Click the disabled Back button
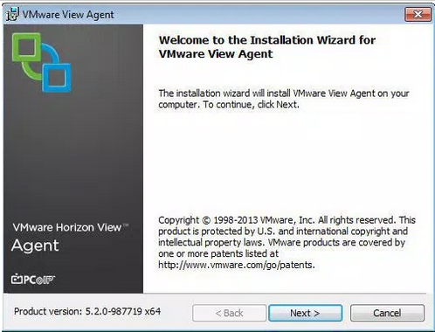Image resolution: width=435 pixels, height=332 pixels. click(229, 313)
